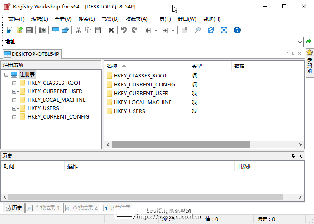Image resolution: width=314 pixels, height=224 pixels.
Task: Expand HKEY_CURRENT_USER in the tree
Action: tap(14, 91)
